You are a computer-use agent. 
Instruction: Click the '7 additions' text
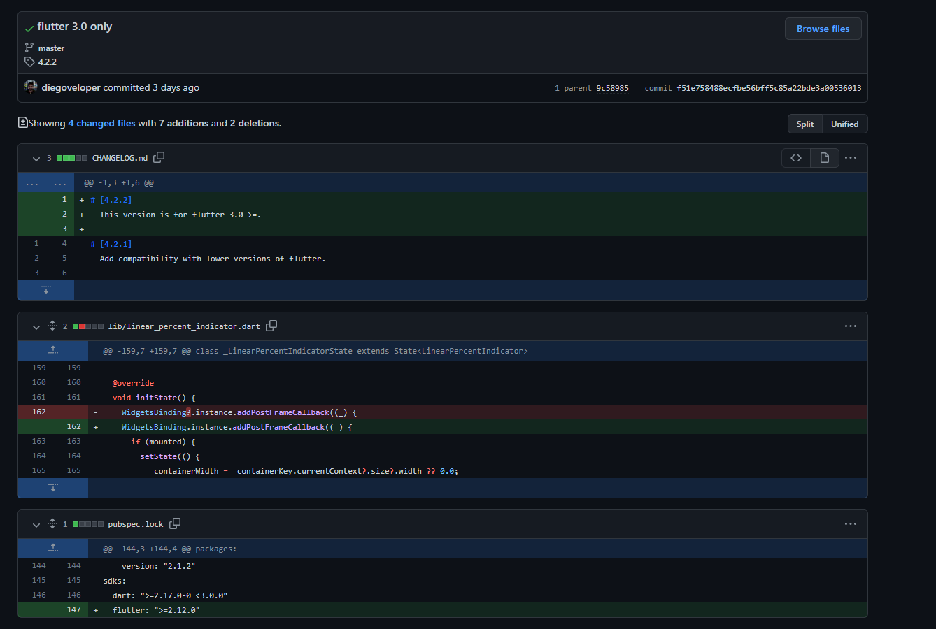click(183, 123)
